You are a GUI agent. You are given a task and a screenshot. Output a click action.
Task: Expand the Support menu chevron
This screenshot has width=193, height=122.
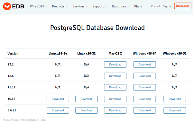click(x=106, y=6)
